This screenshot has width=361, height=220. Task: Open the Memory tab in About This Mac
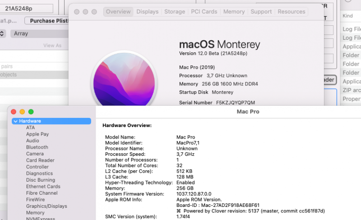click(234, 11)
